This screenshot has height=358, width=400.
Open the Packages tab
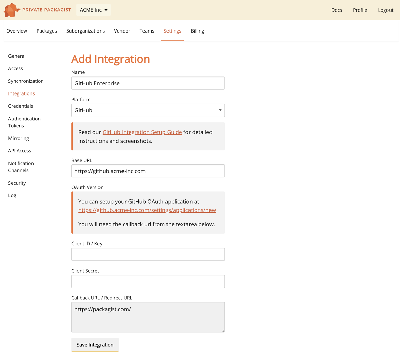click(x=47, y=31)
